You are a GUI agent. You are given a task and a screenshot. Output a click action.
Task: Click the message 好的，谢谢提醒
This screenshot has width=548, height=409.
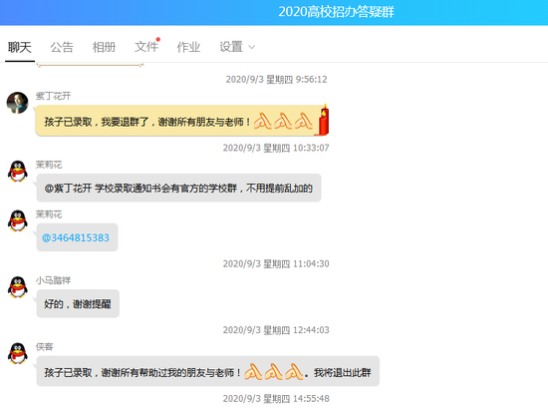click(78, 303)
